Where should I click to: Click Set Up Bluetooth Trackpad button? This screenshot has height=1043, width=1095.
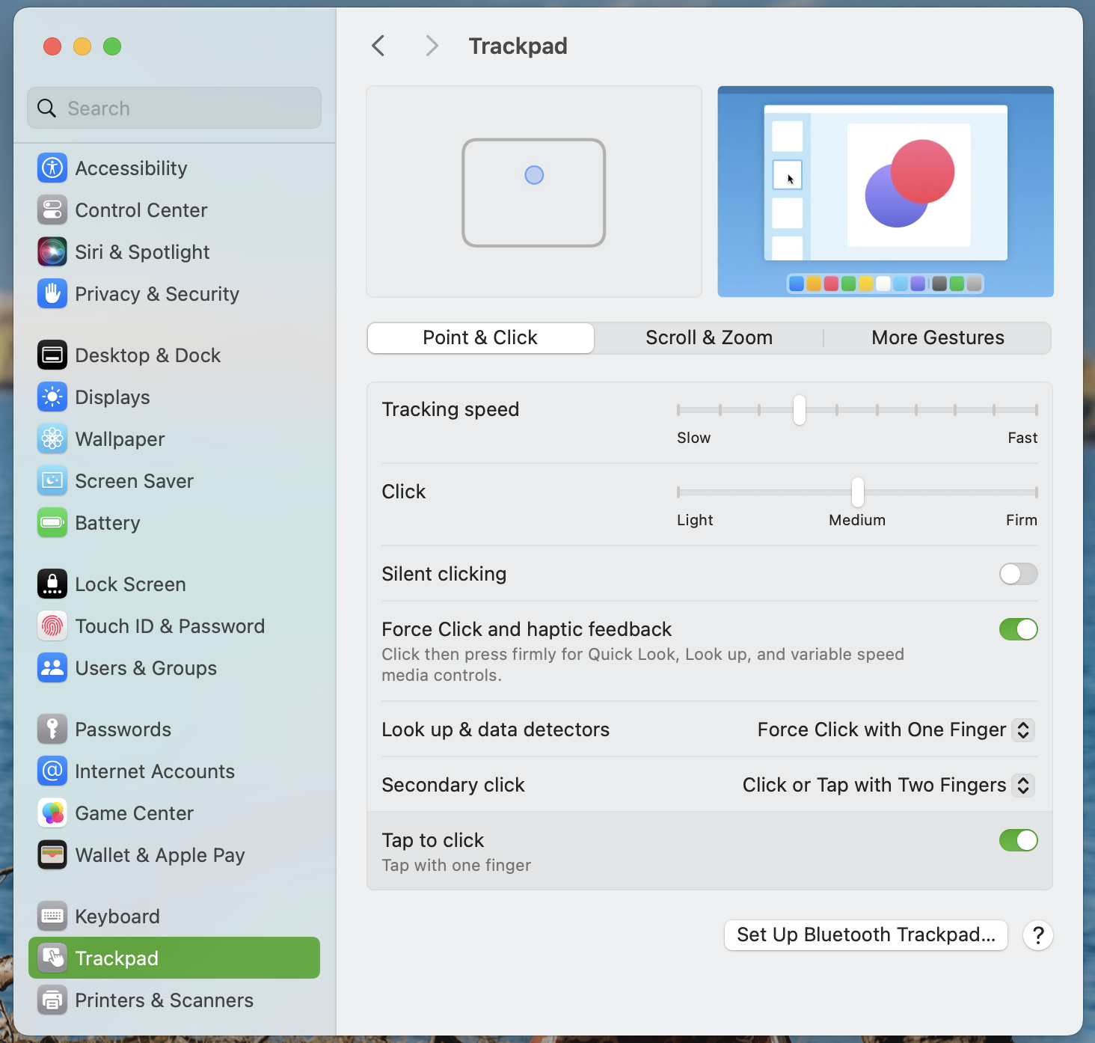[x=865, y=935]
